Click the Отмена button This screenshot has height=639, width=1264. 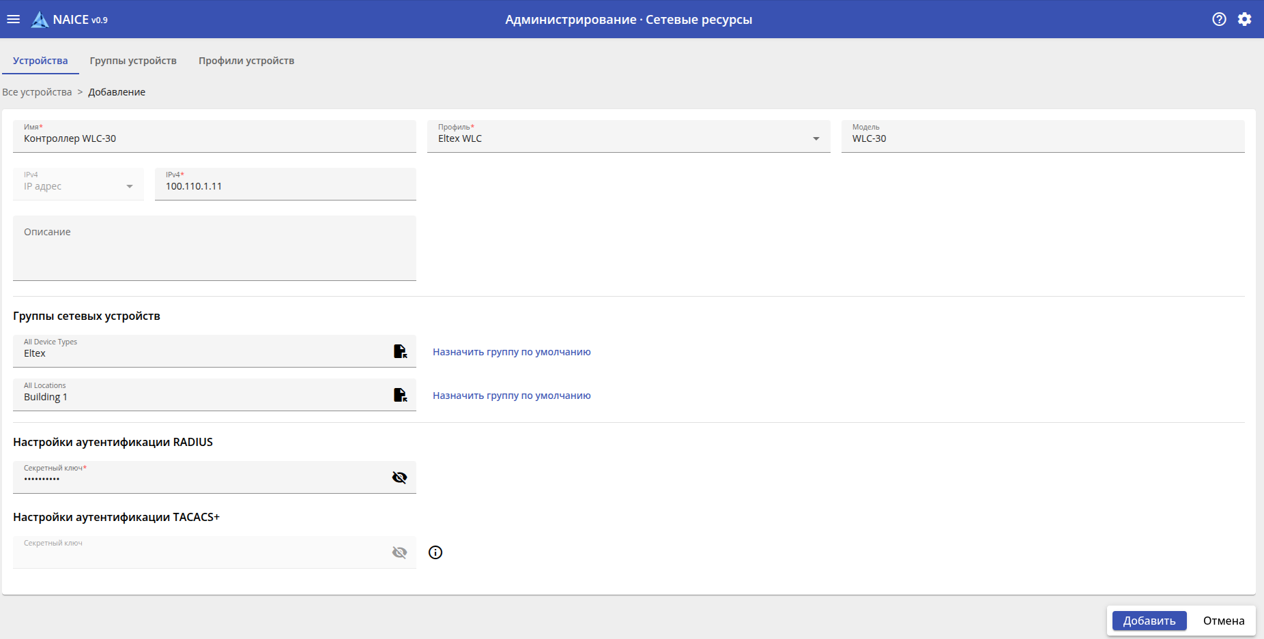pyautogui.click(x=1224, y=621)
